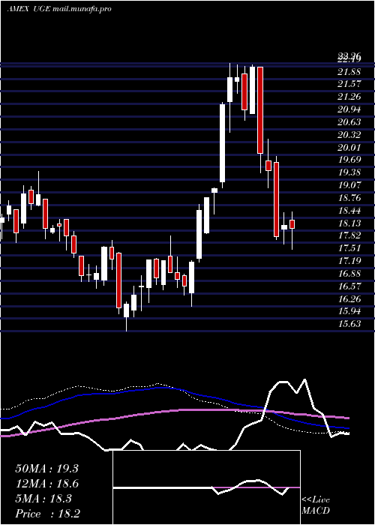The image size is (375, 525).
Task: Select the 19.69 price axis label
Action: click(x=349, y=160)
